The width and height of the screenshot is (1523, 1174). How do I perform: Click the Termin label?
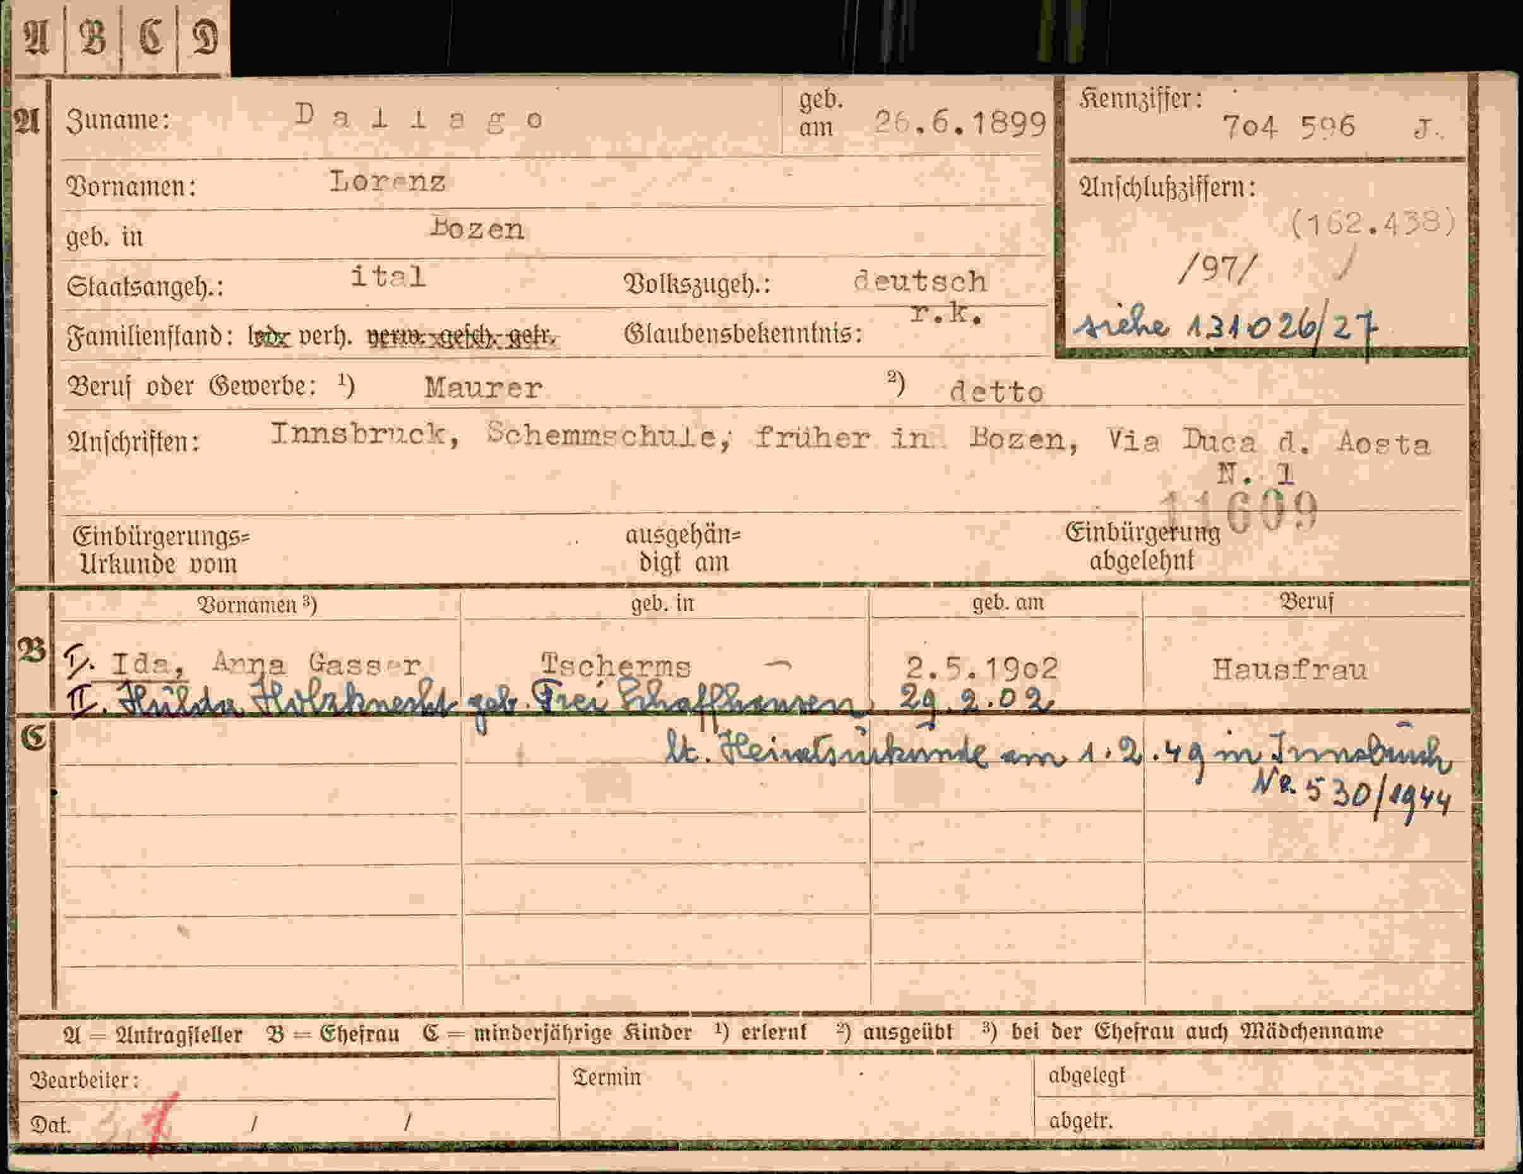click(606, 1077)
